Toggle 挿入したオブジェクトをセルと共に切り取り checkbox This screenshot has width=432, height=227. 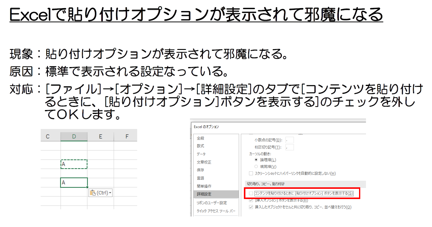251,207
